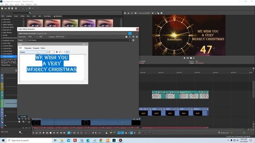Image resolution: width=255 pixels, height=143 pixels.
Task: Start playback from the timeline transport bar
Action: [43, 133]
